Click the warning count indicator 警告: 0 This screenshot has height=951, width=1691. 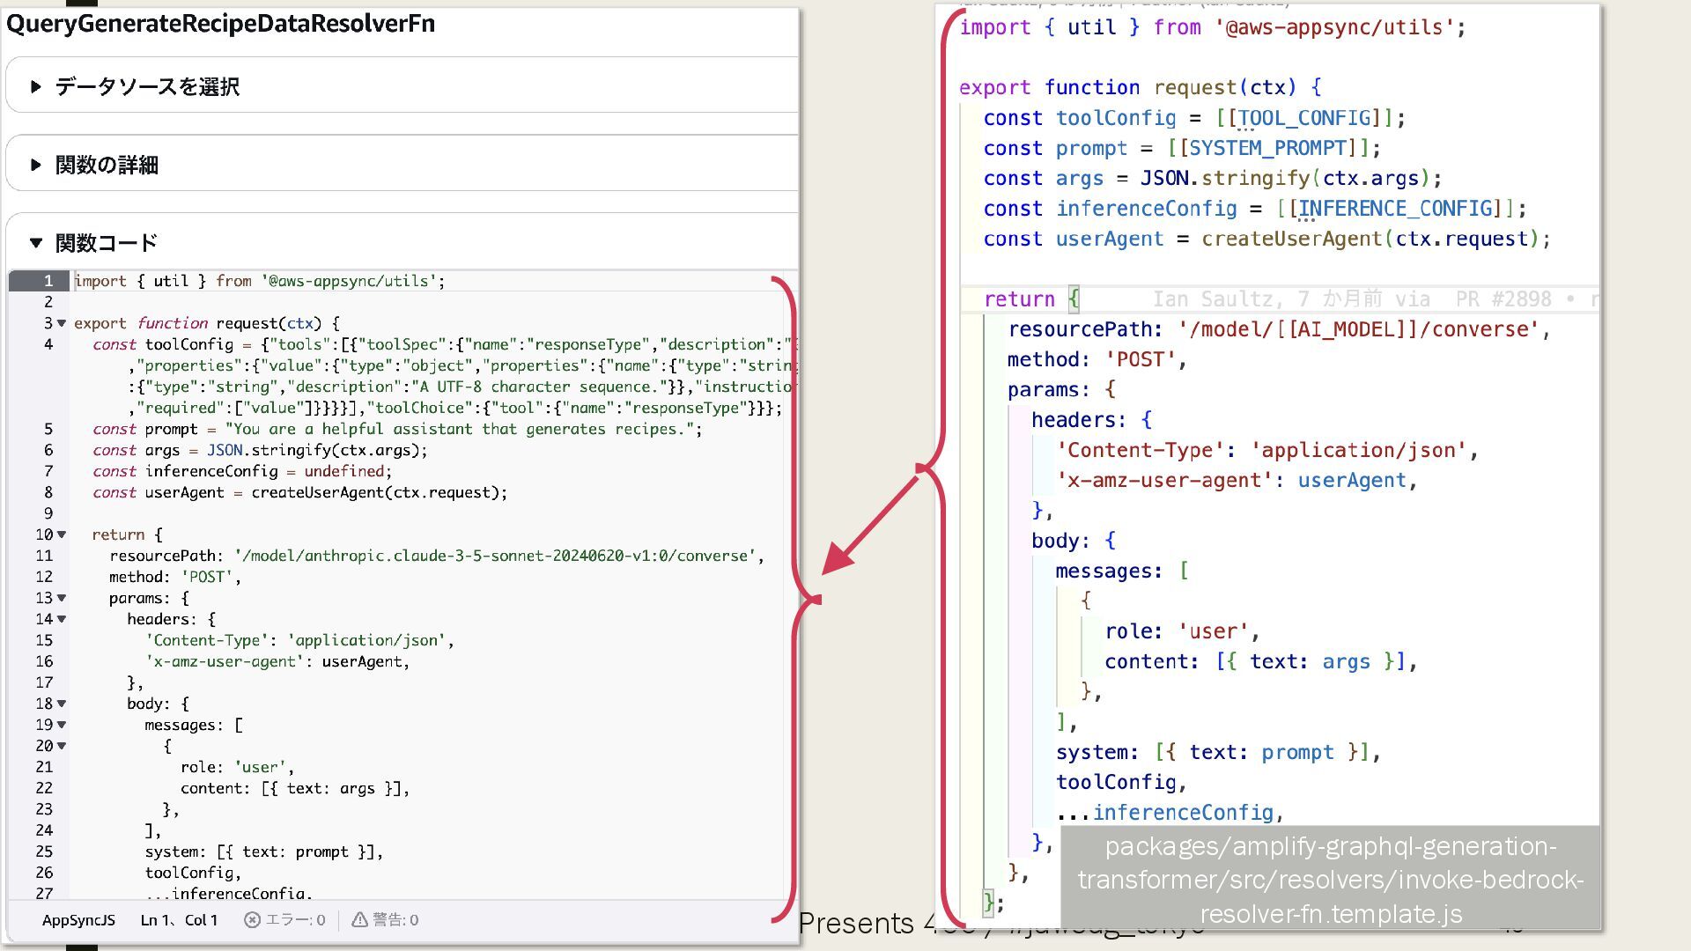pyautogui.click(x=386, y=919)
